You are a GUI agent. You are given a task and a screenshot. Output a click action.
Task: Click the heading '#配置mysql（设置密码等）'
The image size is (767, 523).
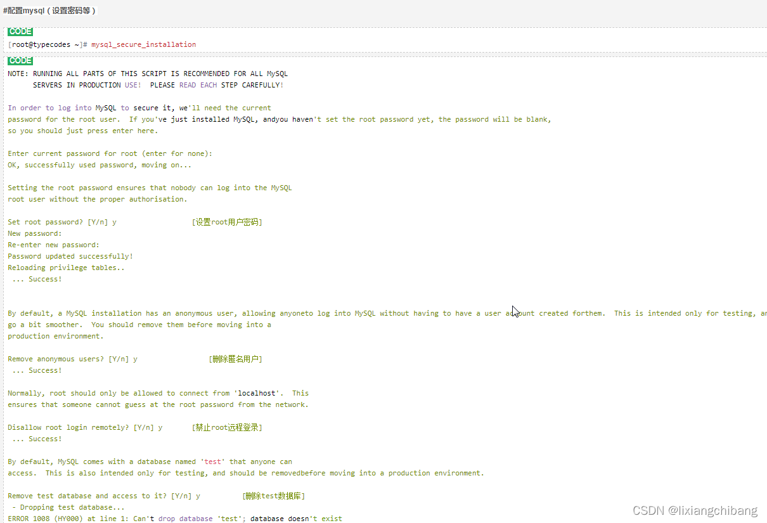tap(49, 11)
